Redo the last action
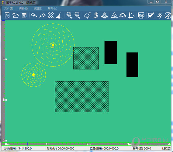Screen dimensions: 173x152 point(42,15)
